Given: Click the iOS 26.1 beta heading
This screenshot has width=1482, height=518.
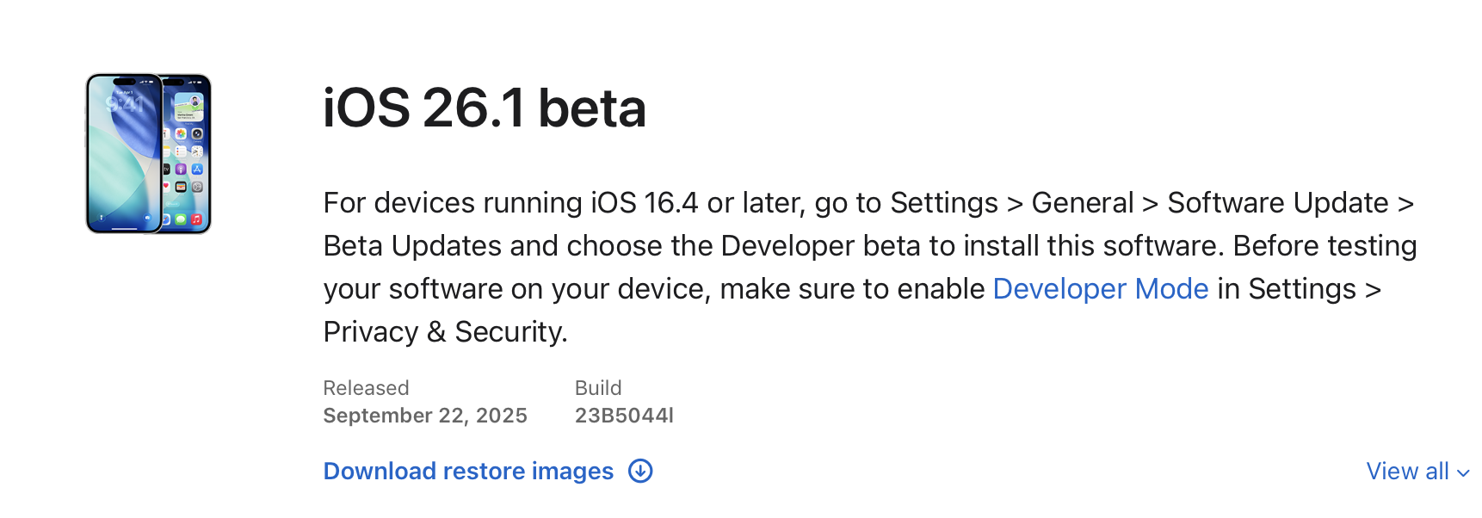Looking at the screenshot, I should point(484,108).
